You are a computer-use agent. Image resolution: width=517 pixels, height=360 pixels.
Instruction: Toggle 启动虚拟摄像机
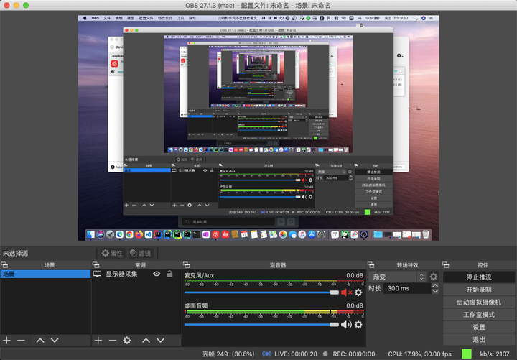tap(479, 303)
